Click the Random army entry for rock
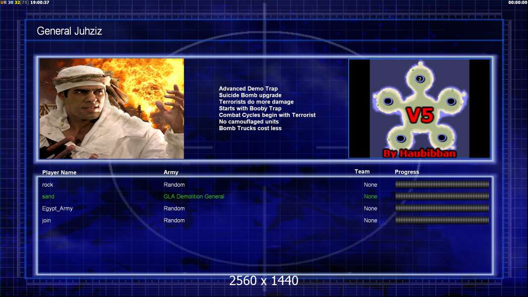 pyautogui.click(x=174, y=185)
